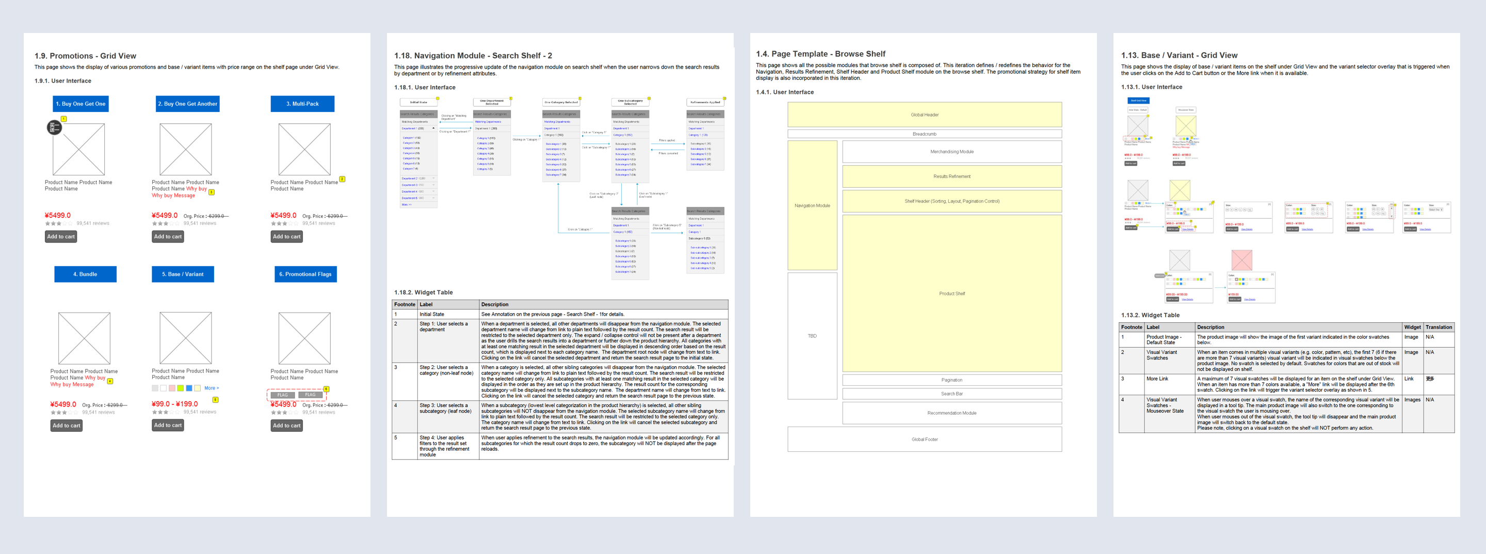
Task: Click yellow footnote marker 6 above the FLAG labels
Action: coord(326,389)
